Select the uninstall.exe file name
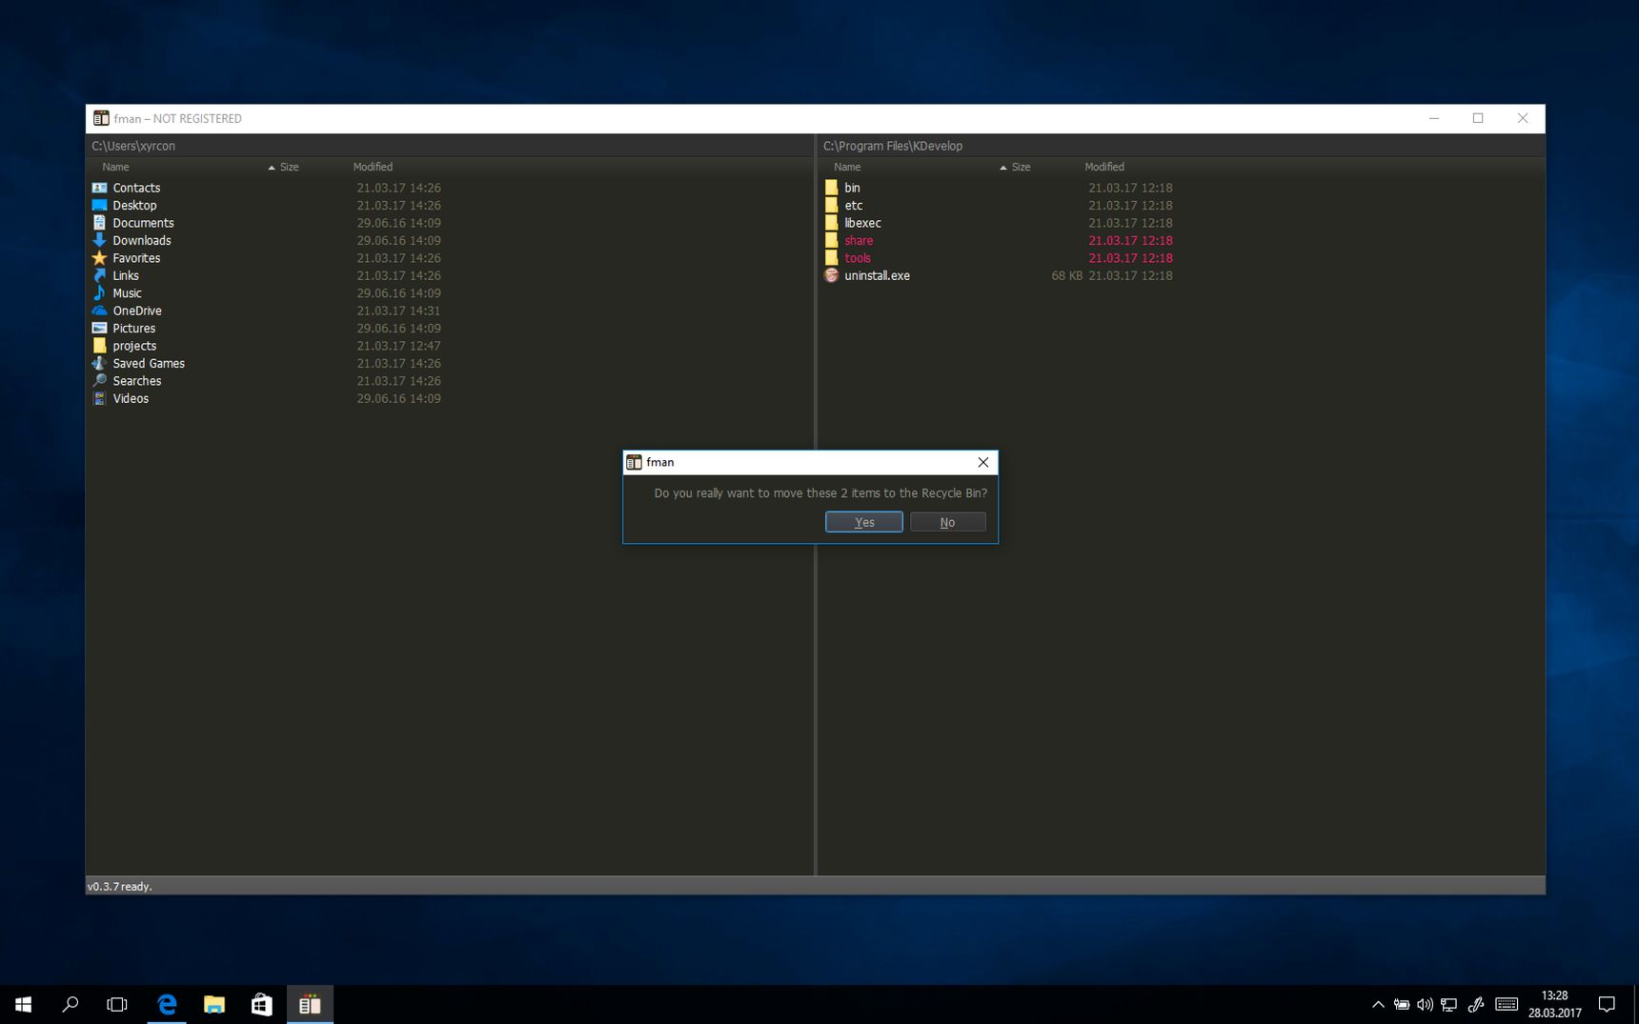Viewport: 1639px width, 1024px height. [877, 275]
